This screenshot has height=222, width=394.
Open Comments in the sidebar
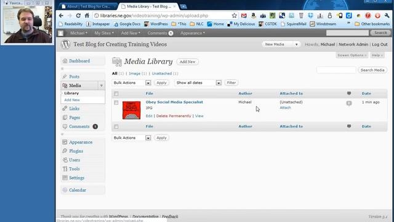(79, 126)
